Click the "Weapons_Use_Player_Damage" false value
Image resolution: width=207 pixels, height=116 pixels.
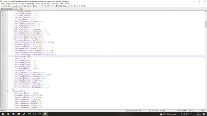pos(49,75)
